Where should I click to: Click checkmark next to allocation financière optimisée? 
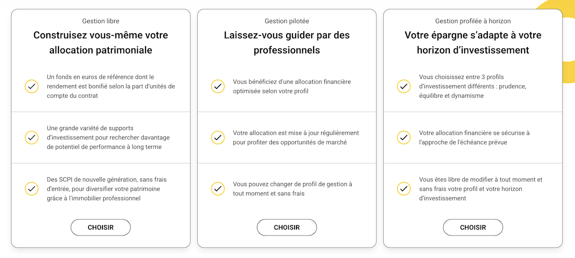click(218, 86)
